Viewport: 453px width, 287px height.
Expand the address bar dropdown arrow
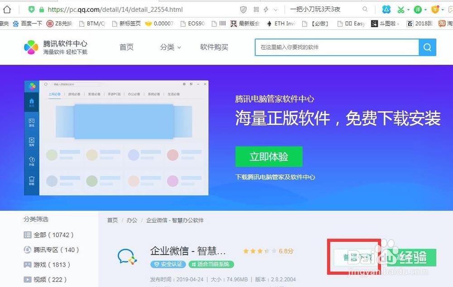(x=275, y=10)
